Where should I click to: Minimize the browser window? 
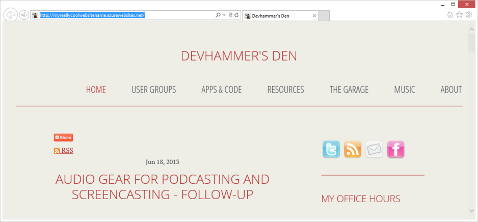coord(443,5)
